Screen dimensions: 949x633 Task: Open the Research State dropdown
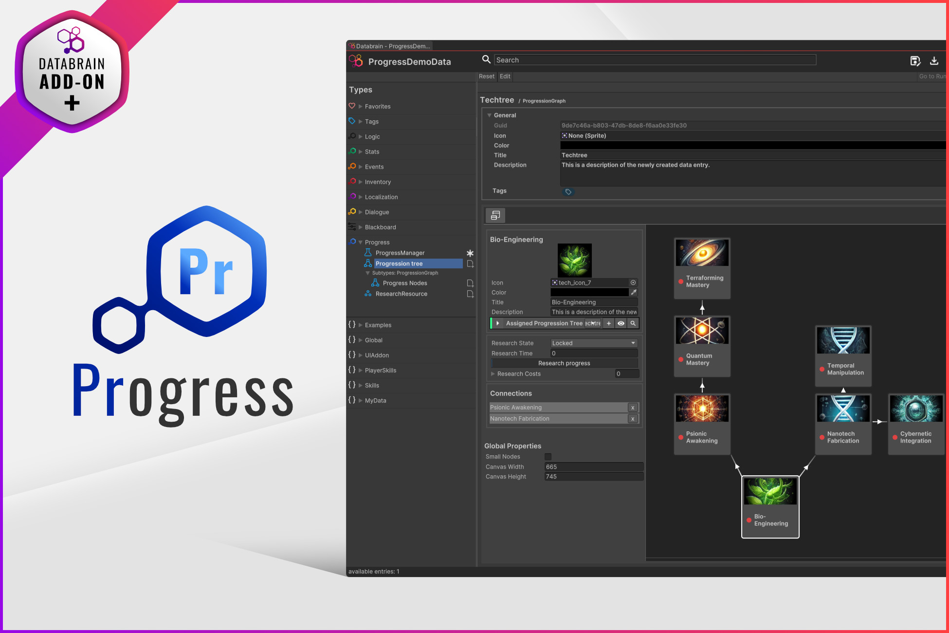pyautogui.click(x=594, y=343)
